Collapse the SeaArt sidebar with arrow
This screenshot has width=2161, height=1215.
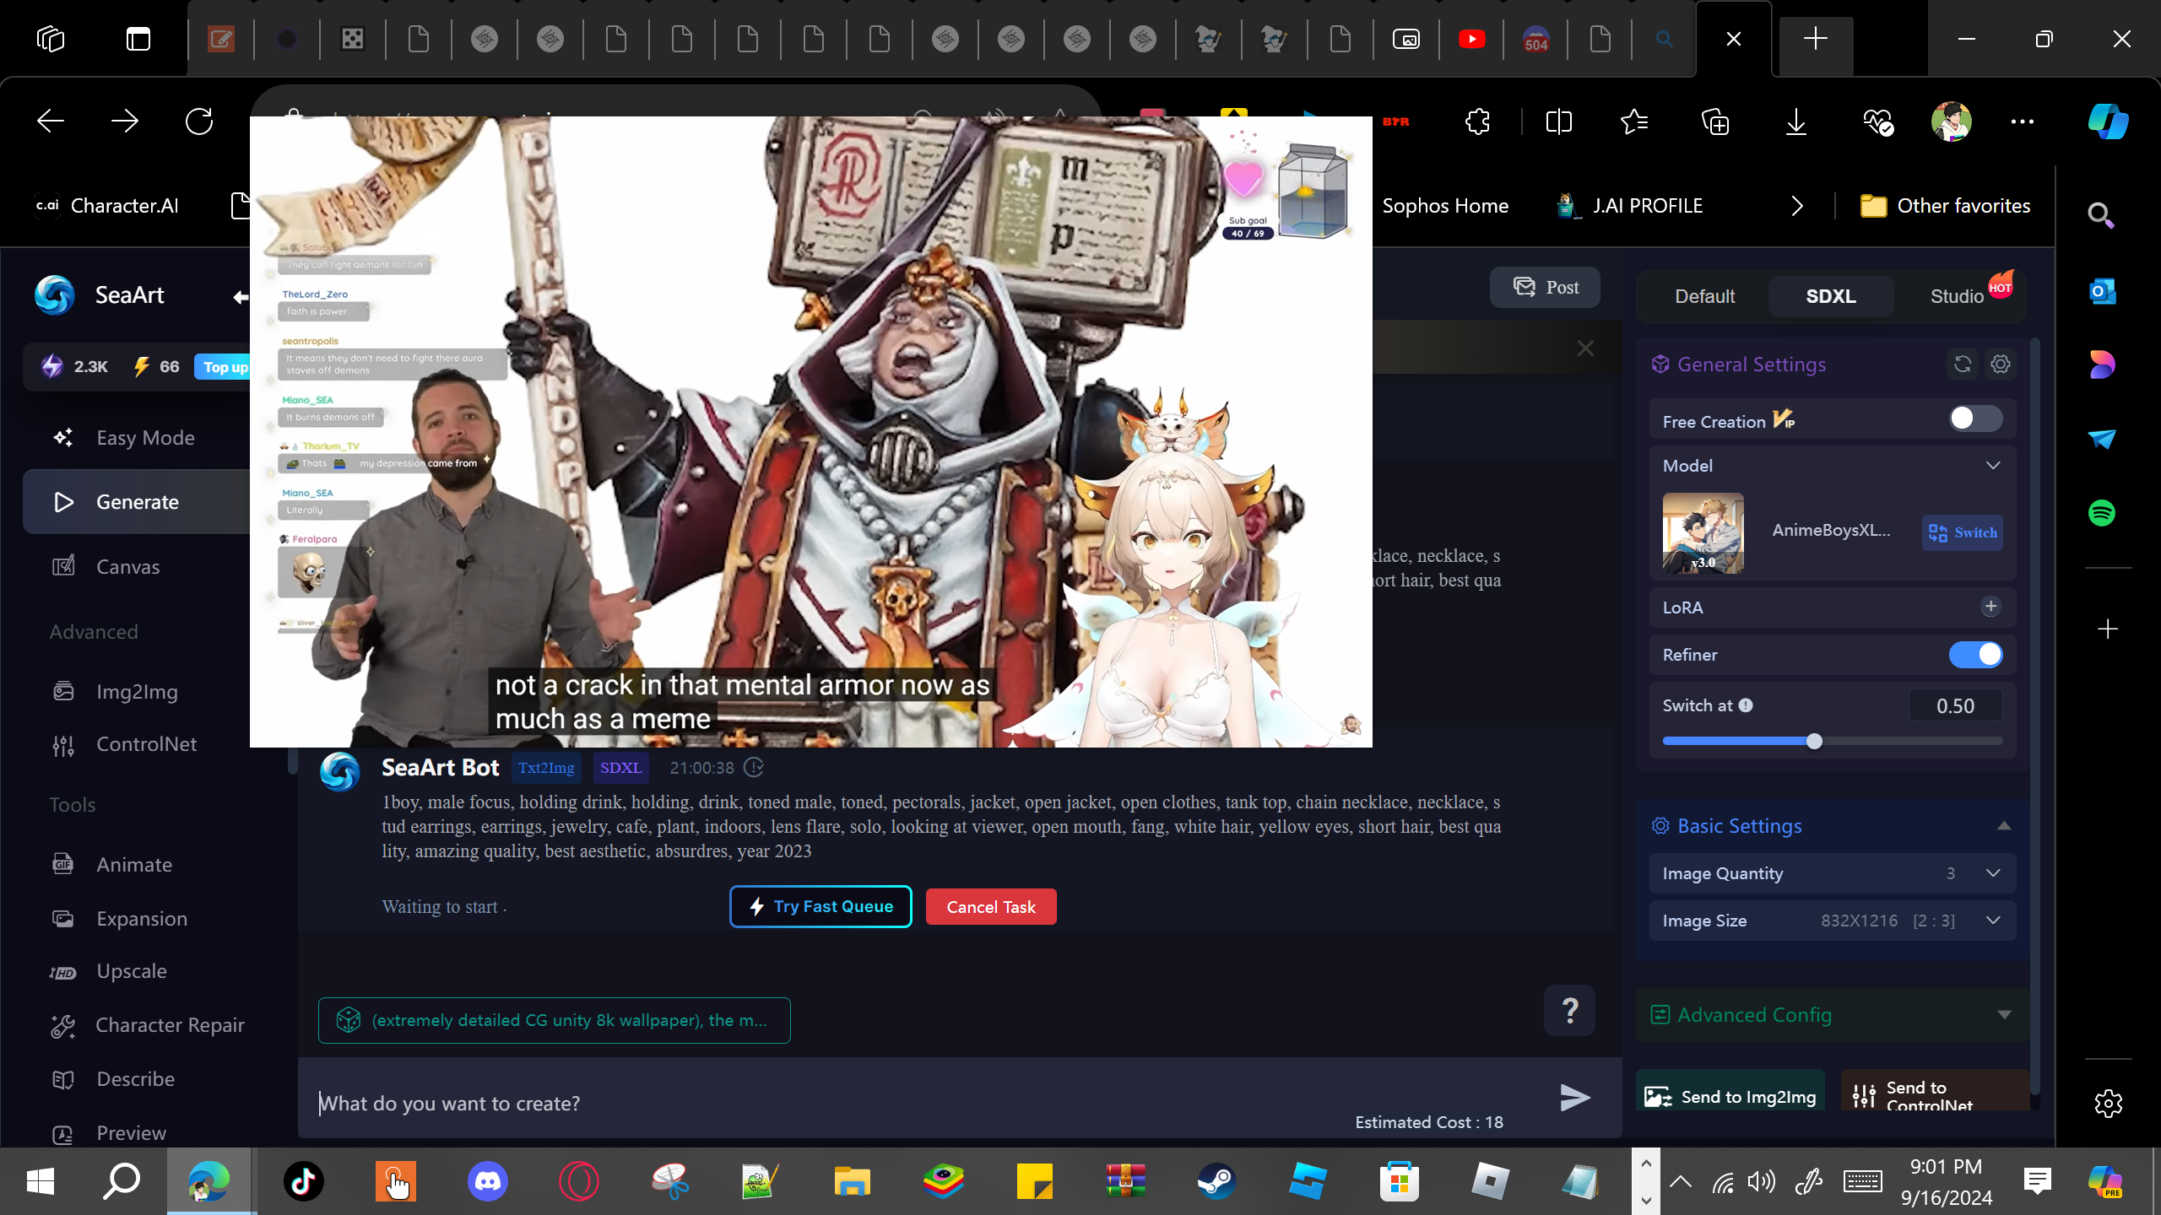click(x=241, y=297)
